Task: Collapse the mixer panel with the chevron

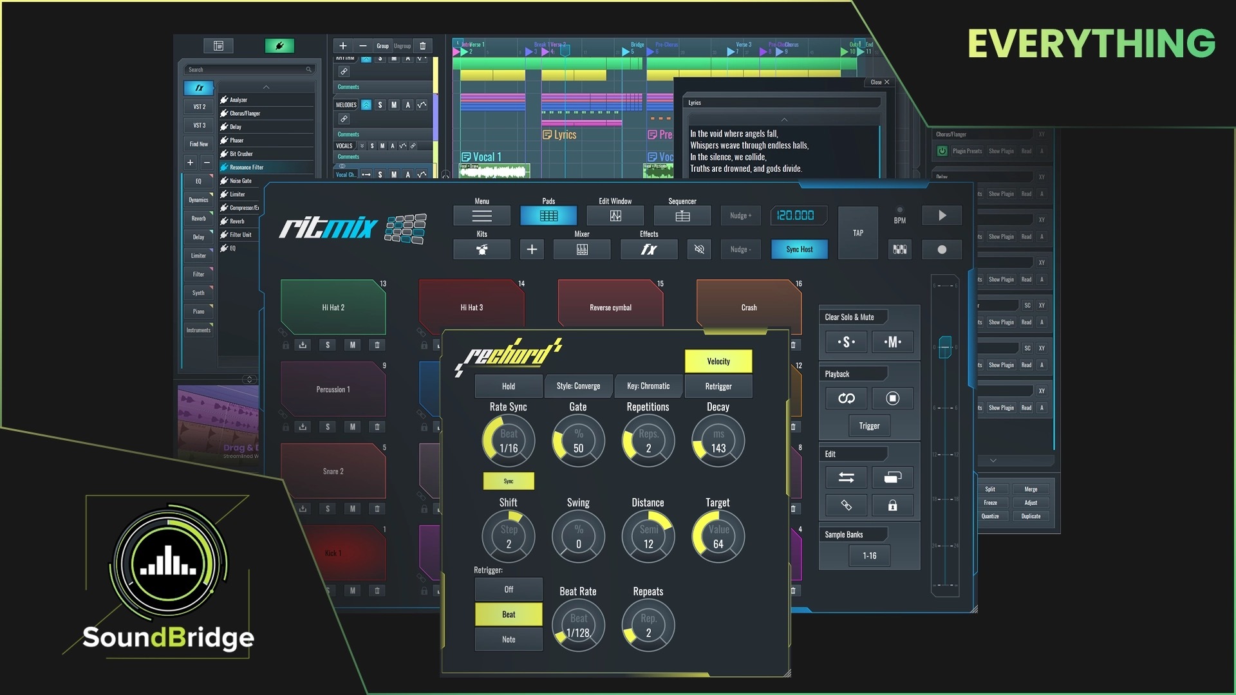Action: point(991,461)
